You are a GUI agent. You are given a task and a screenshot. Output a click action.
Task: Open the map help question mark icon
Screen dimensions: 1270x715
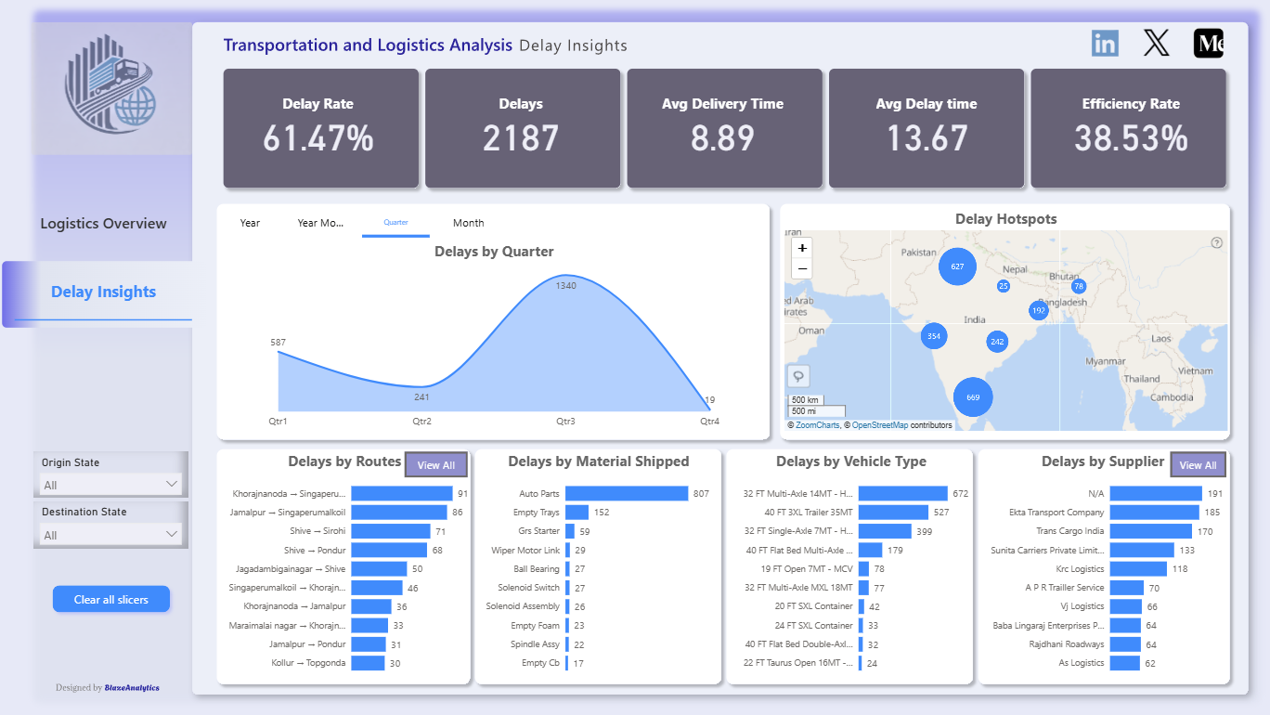(x=1217, y=242)
